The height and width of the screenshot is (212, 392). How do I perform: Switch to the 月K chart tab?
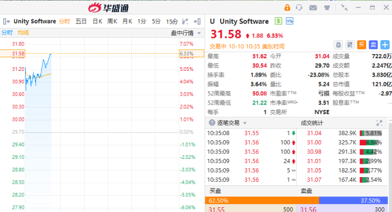(x=127, y=21)
